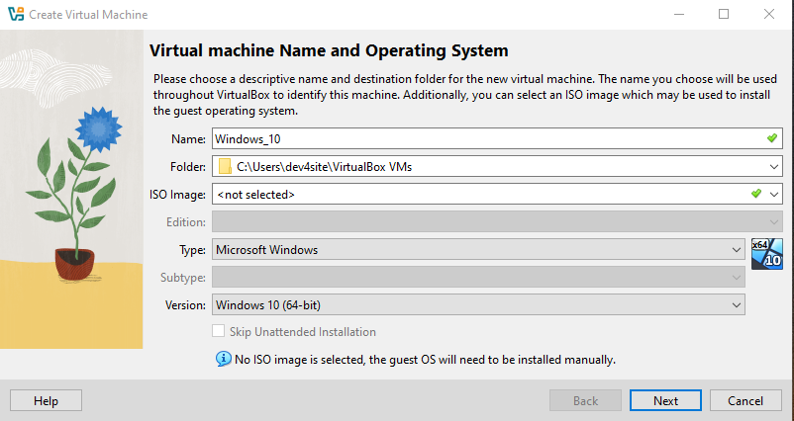Screen dimensions: 794x421
Task: Open the ISO Image dropdown
Action: pyautogui.click(x=773, y=195)
